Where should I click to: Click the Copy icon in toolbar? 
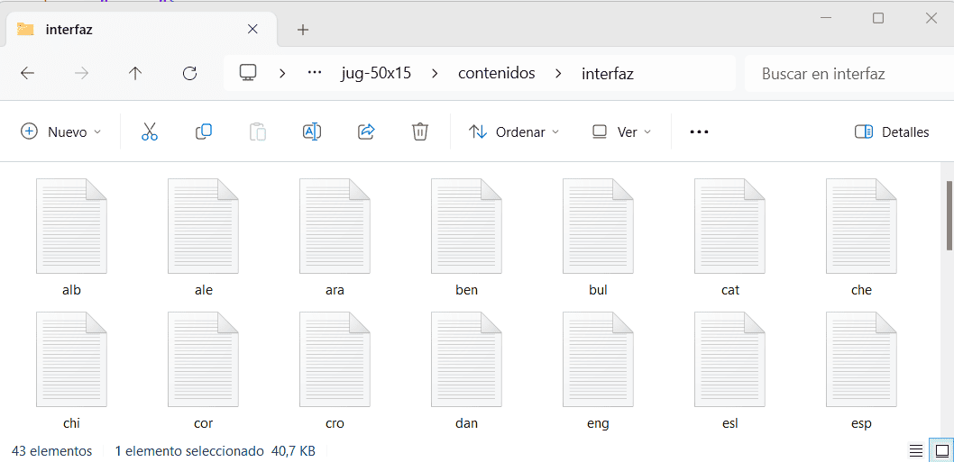(x=204, y=131)
